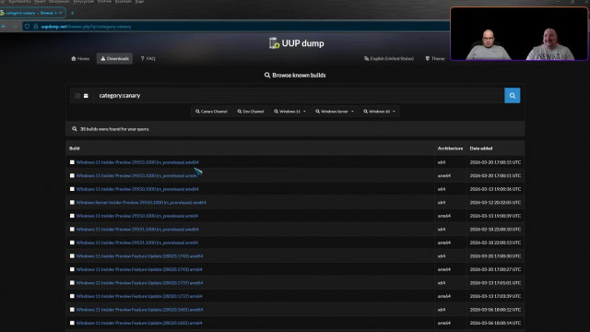This screenshot has height=332, width=590.
Task: Filter by Dev Channel
Action: coord(251,112)
